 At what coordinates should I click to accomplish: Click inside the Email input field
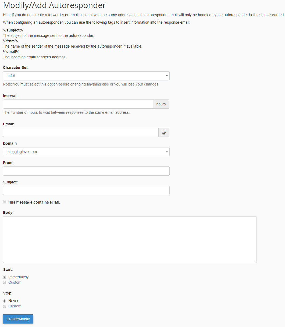click(x=81, y=132)
